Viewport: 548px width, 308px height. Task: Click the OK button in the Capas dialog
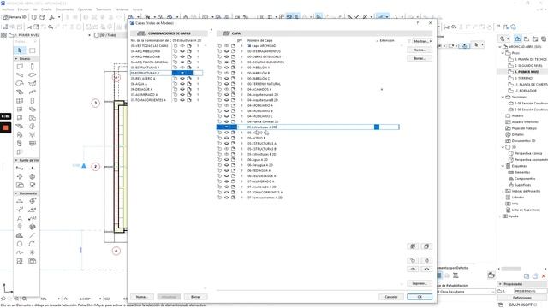coord(420,297)
